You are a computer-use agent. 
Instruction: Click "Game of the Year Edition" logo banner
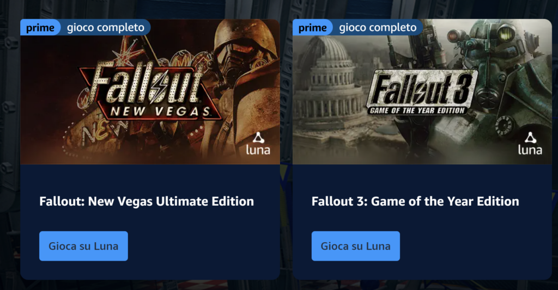[x=418, y=110]
